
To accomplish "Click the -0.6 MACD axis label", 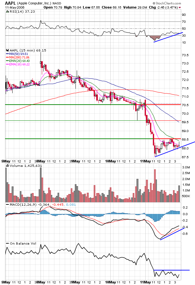I will (185, 234).
